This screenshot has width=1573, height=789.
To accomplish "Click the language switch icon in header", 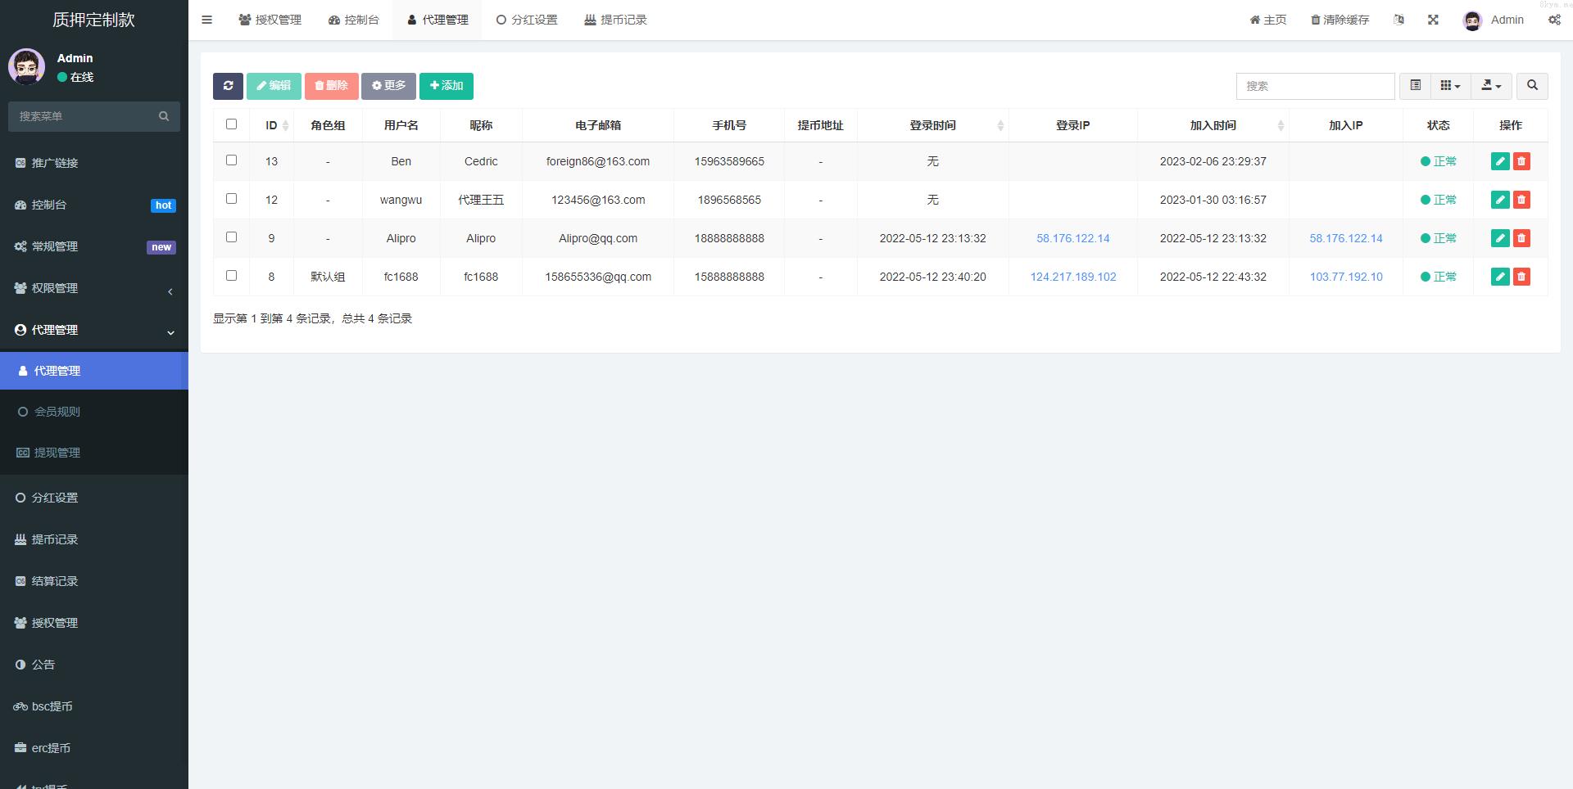I will (x=1398, y=20).
